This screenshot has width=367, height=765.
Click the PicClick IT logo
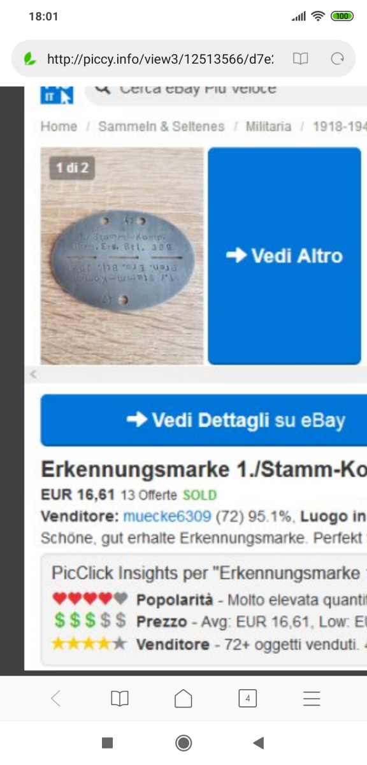coord(58,94)
